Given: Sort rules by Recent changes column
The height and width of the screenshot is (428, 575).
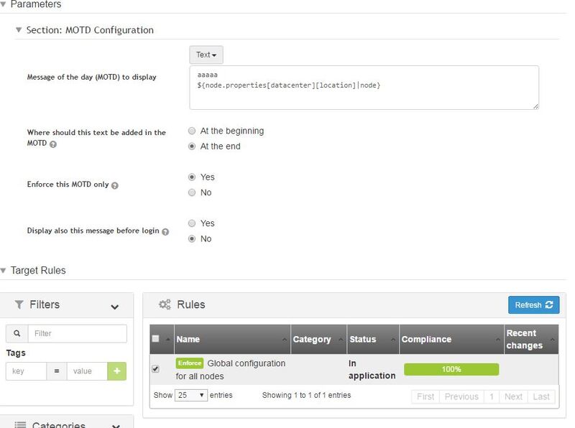Looking at the screenshot, I should tap(531, 340).
